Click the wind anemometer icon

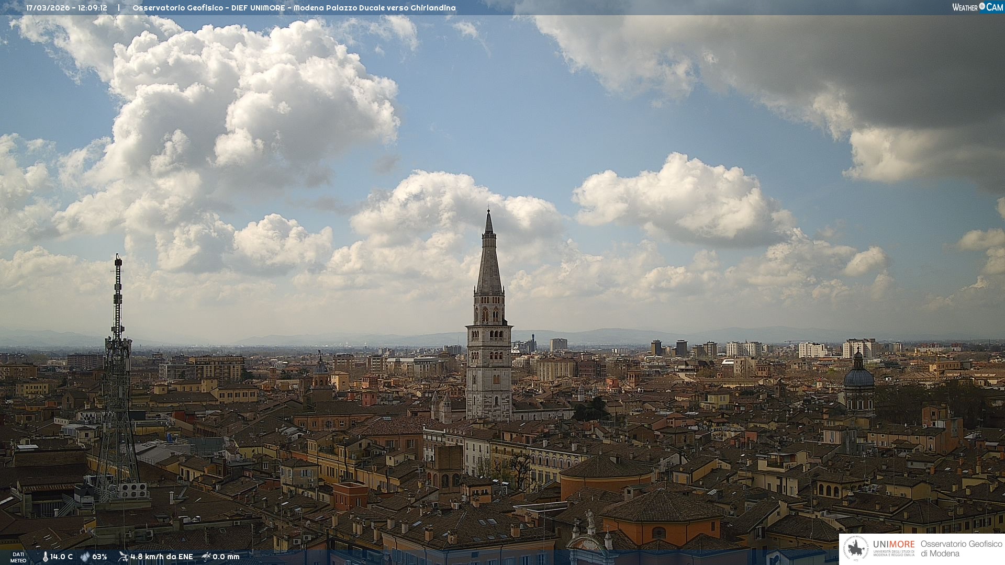click(x=123, y=557)
